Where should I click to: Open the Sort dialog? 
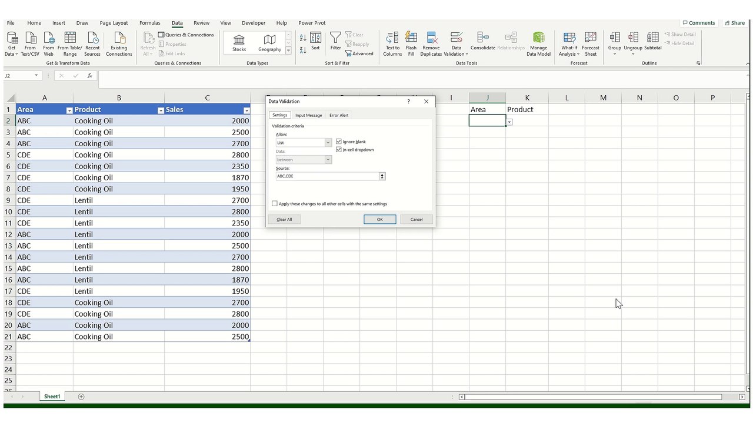(316, 41)
